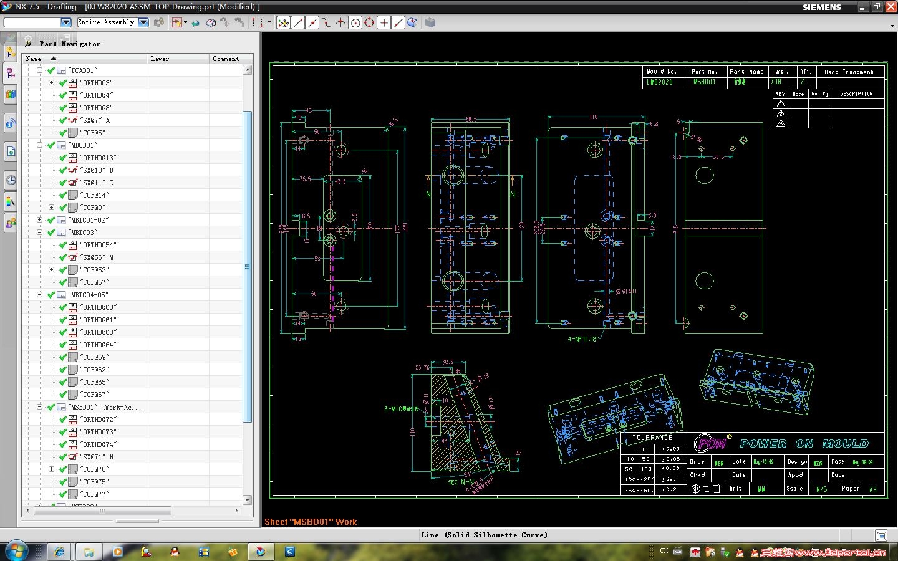This screenshot has height=561, width=898.
Task: Toggle the green check on "FCAB01"
Action: pos(51,70)
